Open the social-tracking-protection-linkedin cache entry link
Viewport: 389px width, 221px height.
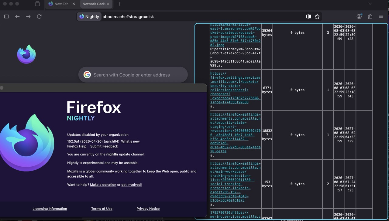click(235, 182)
